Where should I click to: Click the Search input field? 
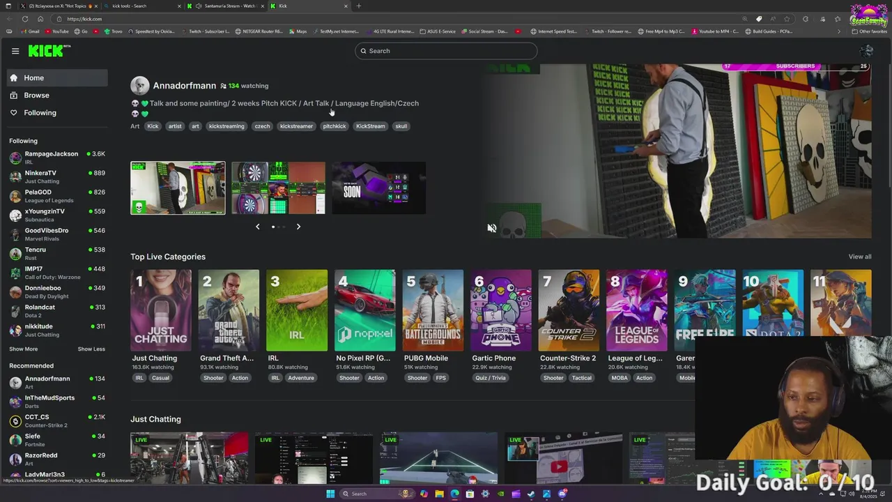click(446, 51)
